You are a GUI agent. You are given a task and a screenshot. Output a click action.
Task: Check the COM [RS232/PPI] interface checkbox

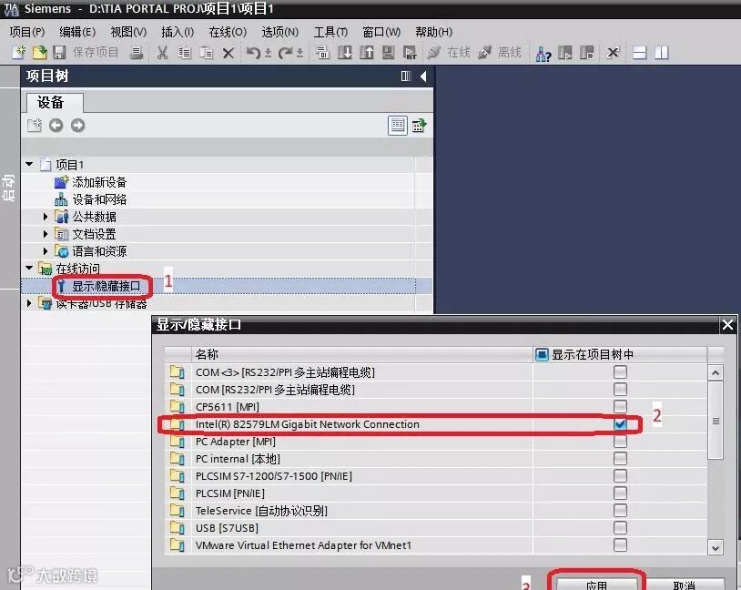click(620, 389)
